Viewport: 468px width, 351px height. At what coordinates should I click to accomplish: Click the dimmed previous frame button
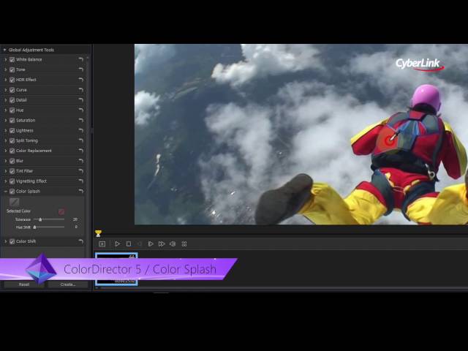tap(140, 244)
